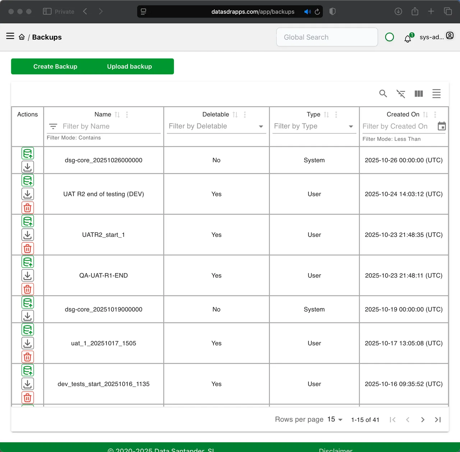Toggle sorting on the Name column
The image size is (460, 452).
[117, 114]
